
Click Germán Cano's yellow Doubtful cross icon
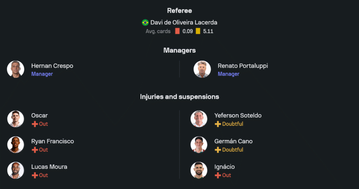(218, 150)
